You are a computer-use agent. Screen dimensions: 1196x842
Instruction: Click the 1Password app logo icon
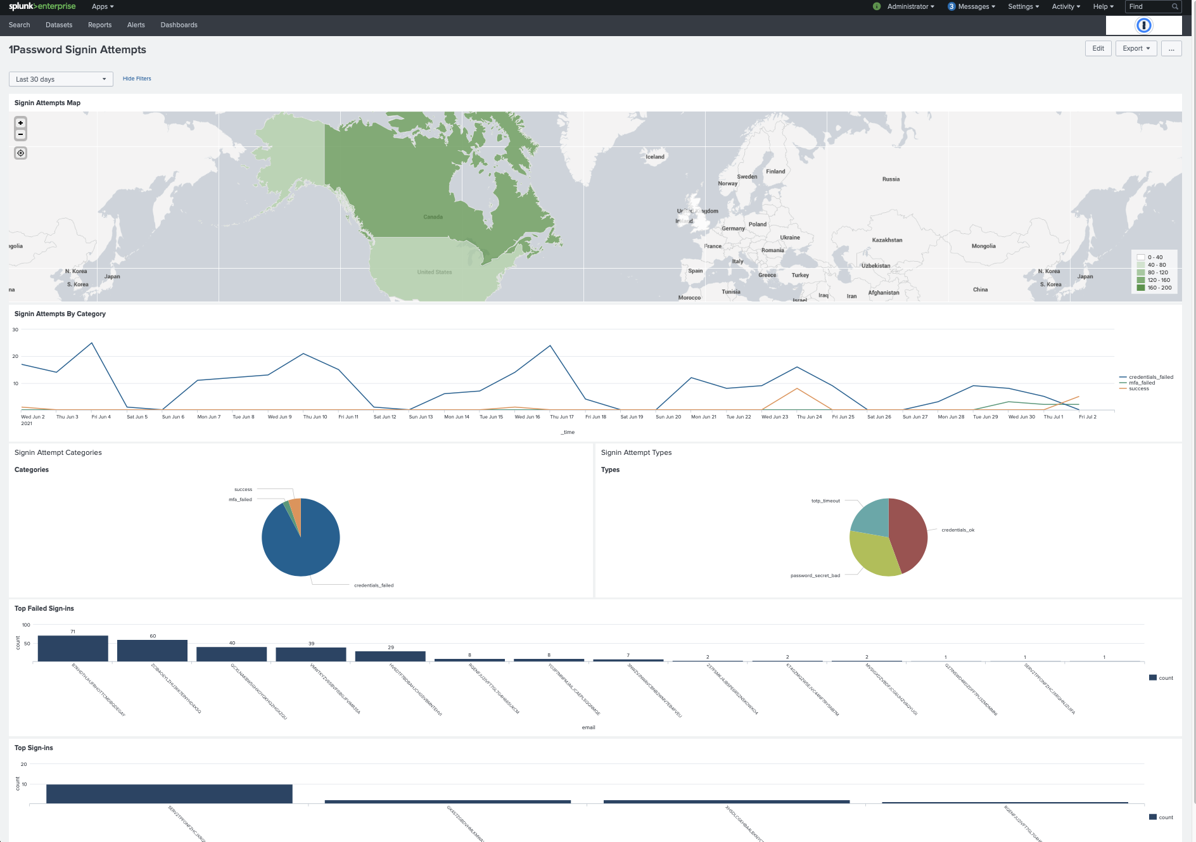1143,25
